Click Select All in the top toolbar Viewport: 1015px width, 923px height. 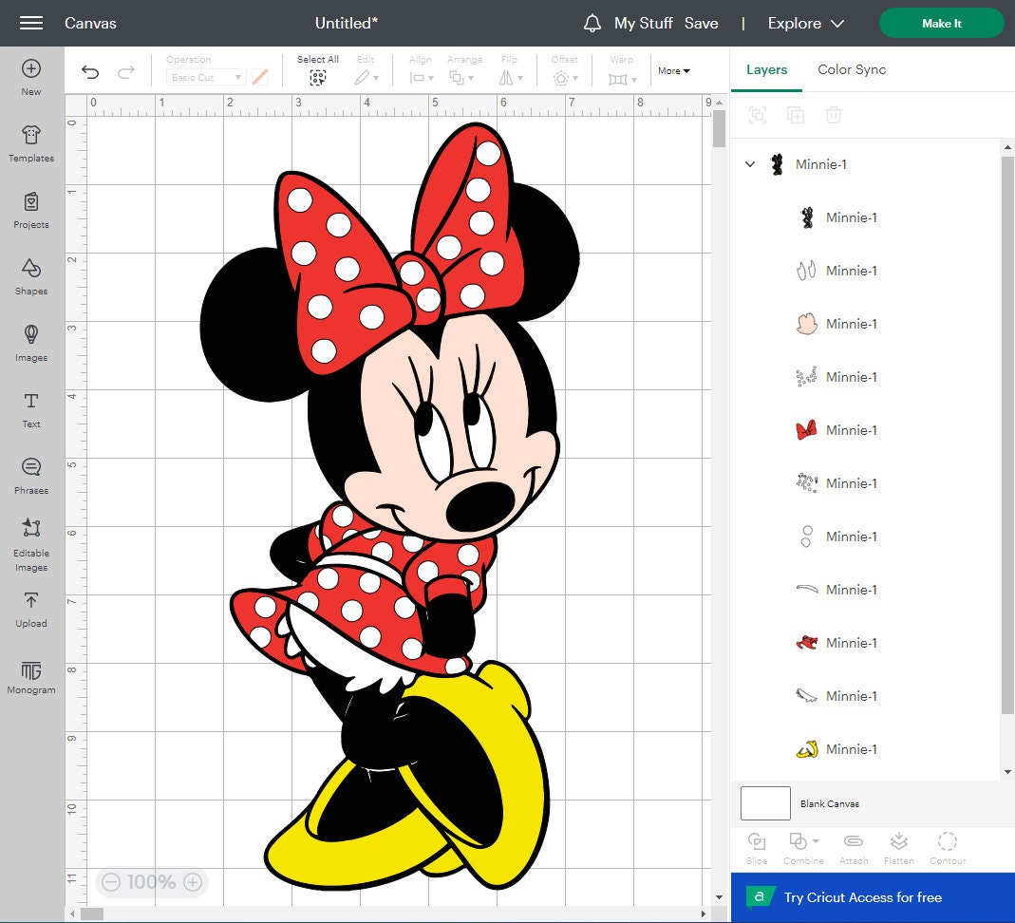point(317,68)
